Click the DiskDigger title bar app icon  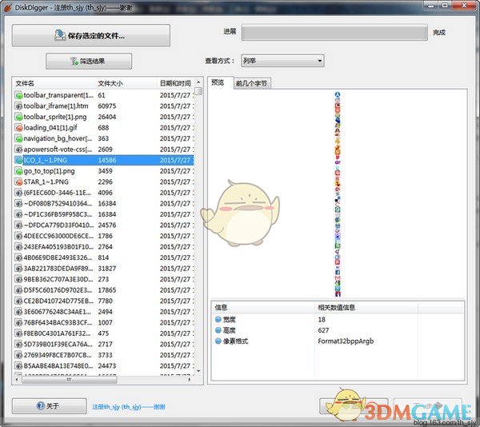(8, 7)
